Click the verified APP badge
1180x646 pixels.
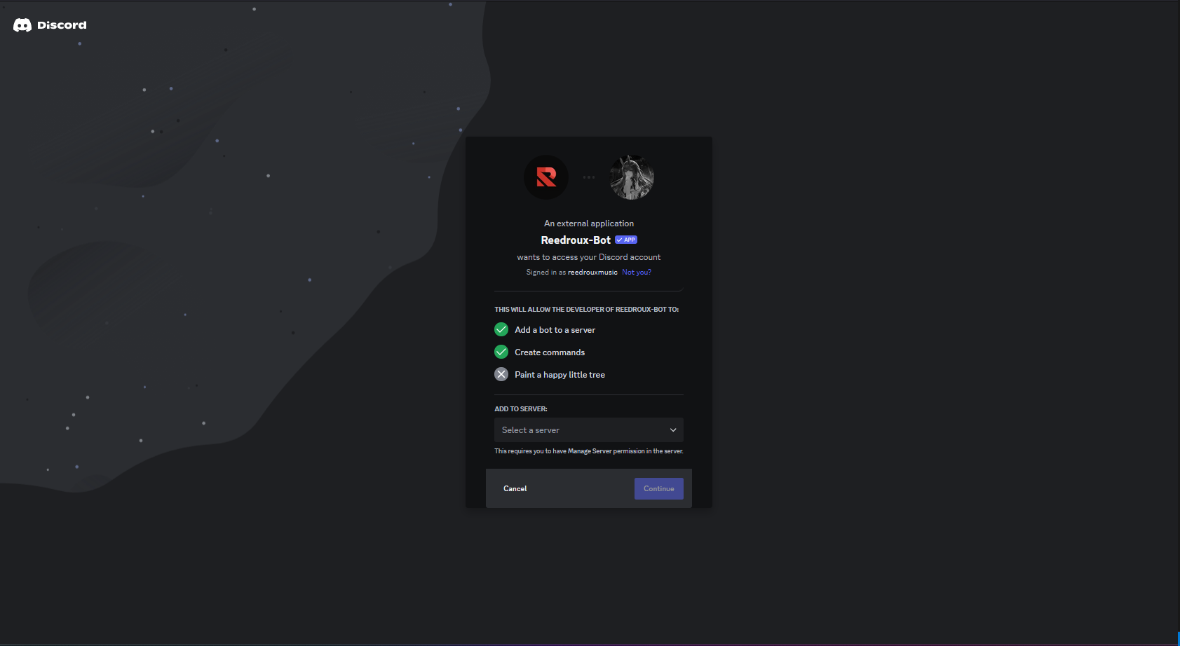point(626,240)
